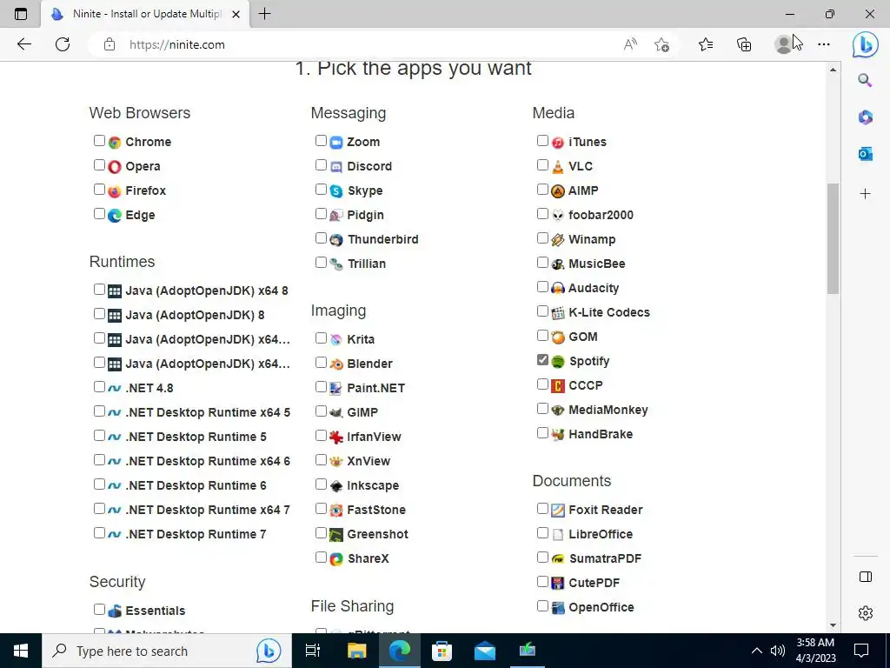Open Microsoft Store from taskbar
The image size is (890, 668).
(442, 651)
